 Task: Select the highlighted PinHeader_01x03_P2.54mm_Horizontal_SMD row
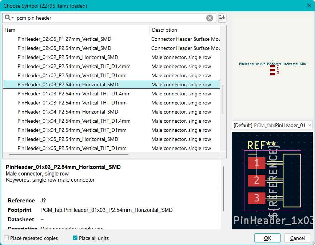click(x=111, y=84)
